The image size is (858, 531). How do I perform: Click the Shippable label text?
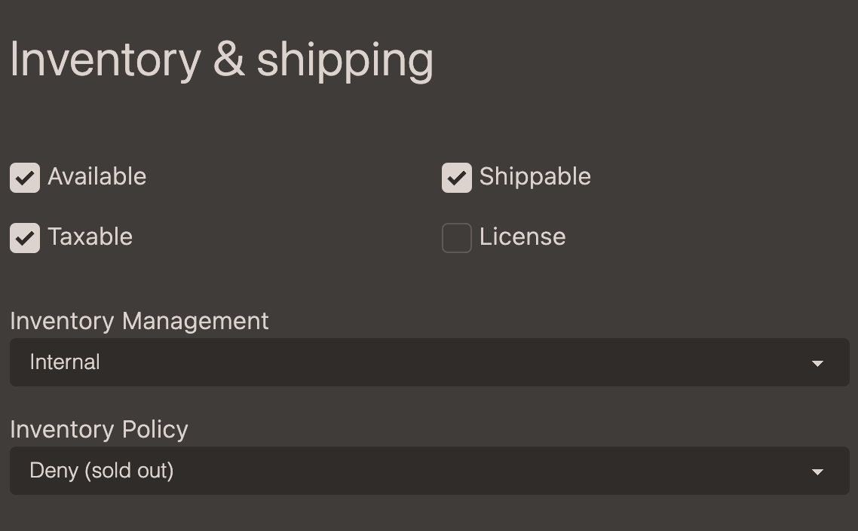click(x=535, y=177)
